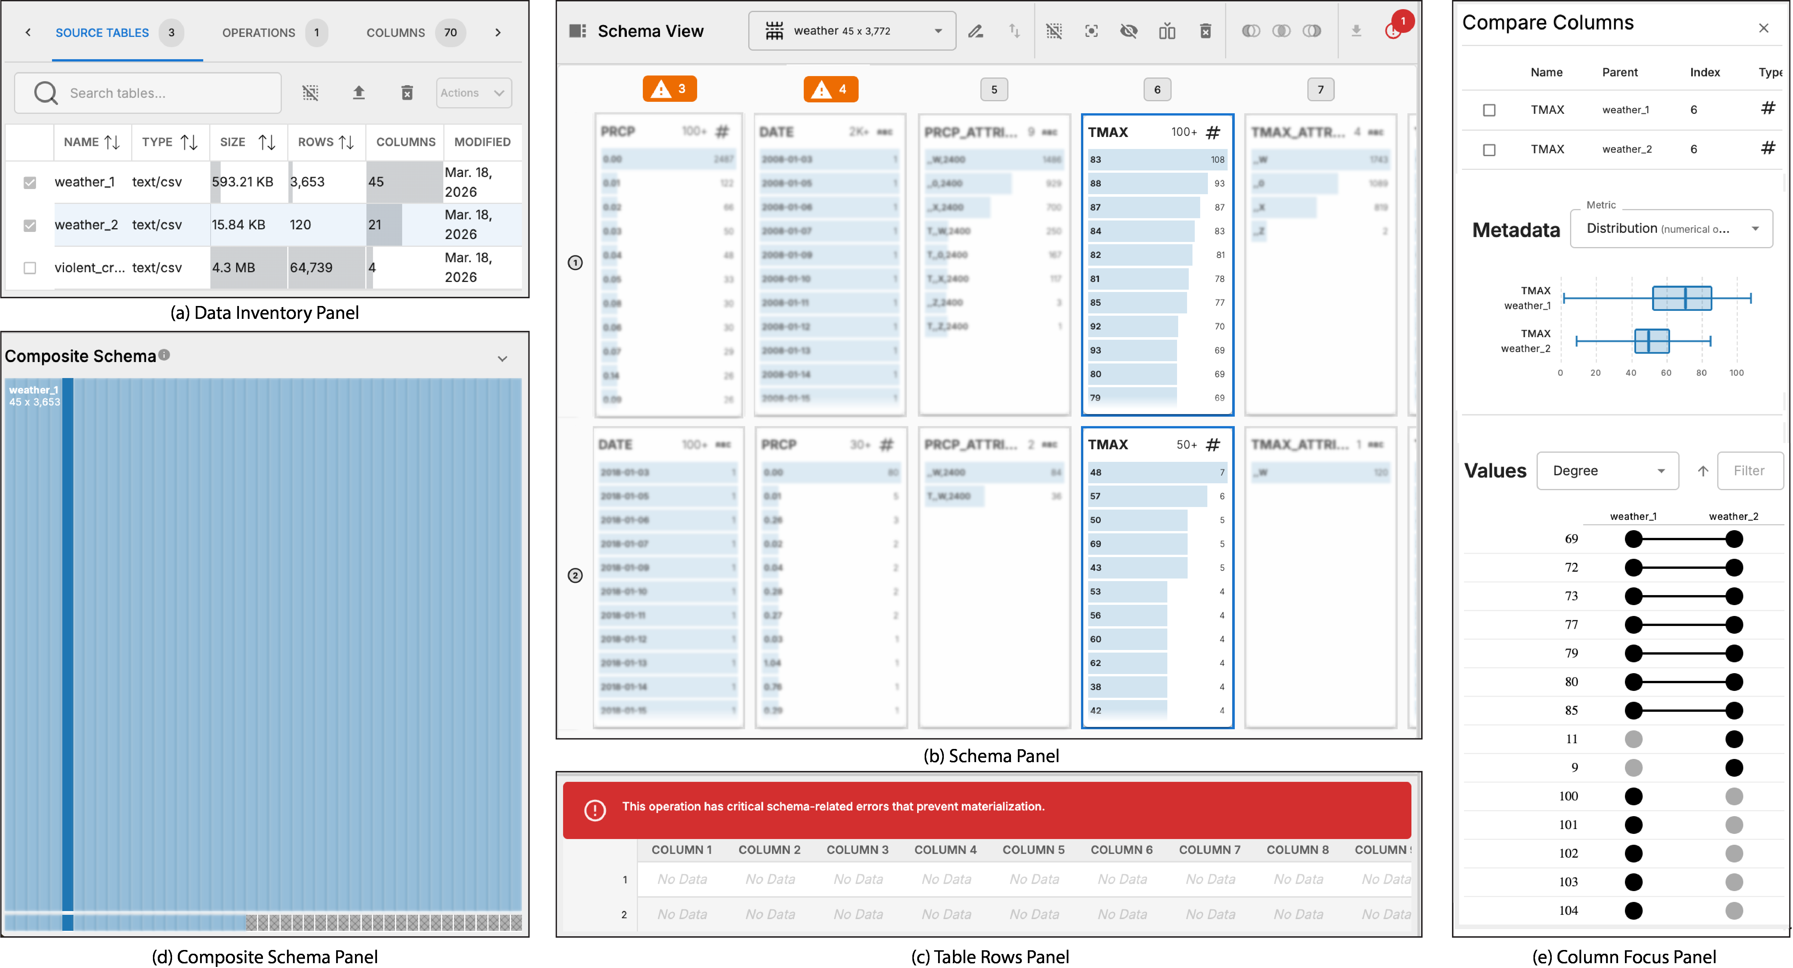Toggle the Schema View side panel icon
The image size is (1793, 968).
click(577, 31)
